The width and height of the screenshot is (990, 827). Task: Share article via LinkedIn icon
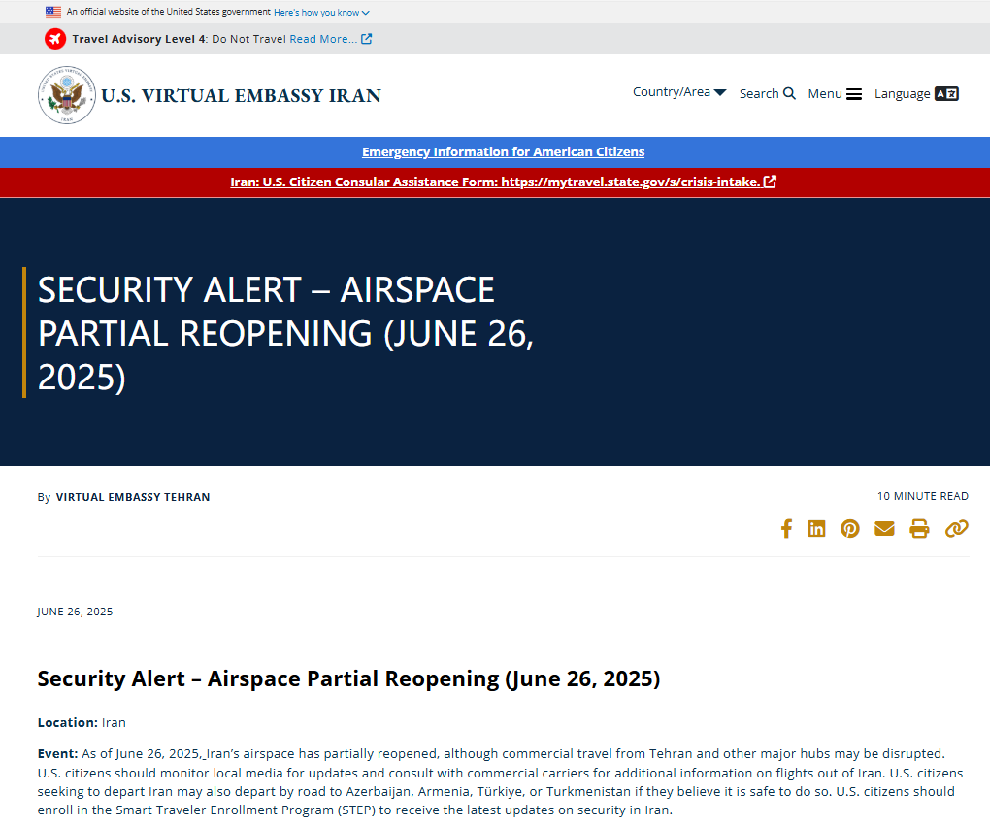pos(817,529)
